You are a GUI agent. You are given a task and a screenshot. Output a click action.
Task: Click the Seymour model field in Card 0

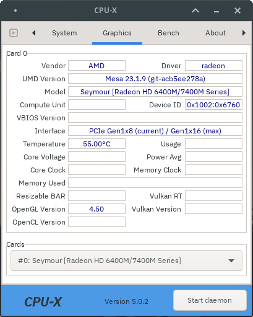pyautogui.click(x=155, y=92)
